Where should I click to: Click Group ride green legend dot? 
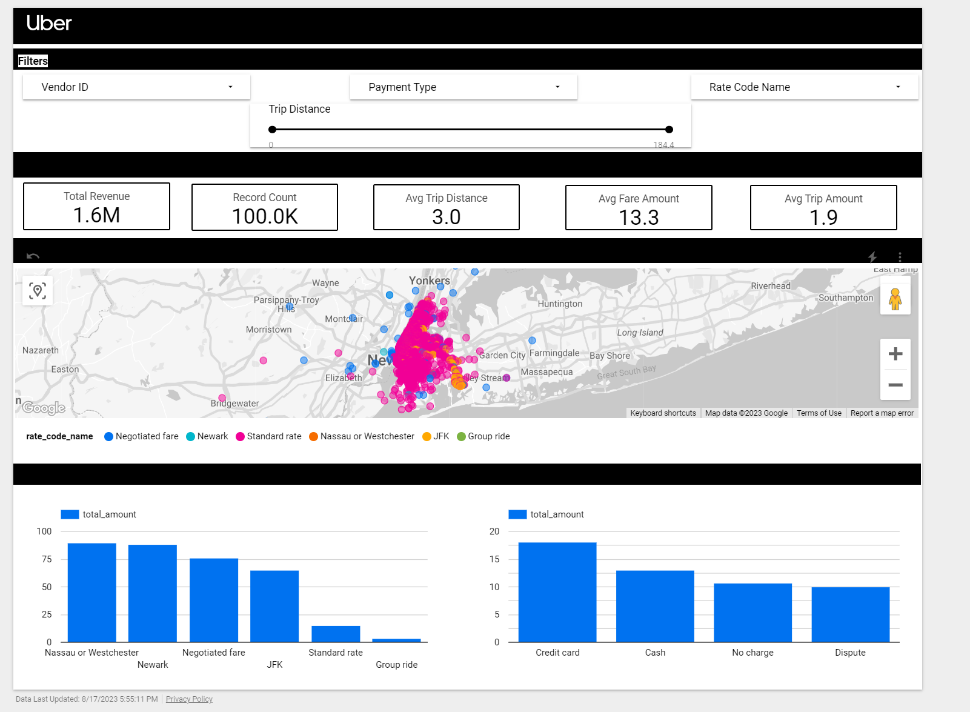click(461, 436)
